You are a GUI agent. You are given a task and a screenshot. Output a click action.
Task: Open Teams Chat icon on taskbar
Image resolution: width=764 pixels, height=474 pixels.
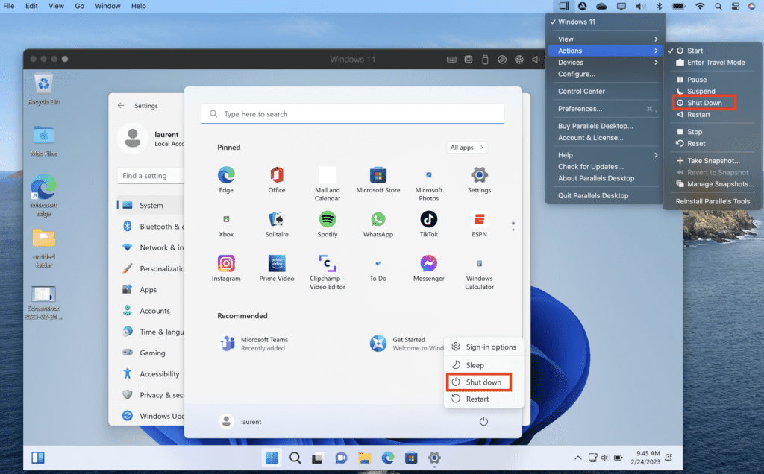click(x=341, y=458)
